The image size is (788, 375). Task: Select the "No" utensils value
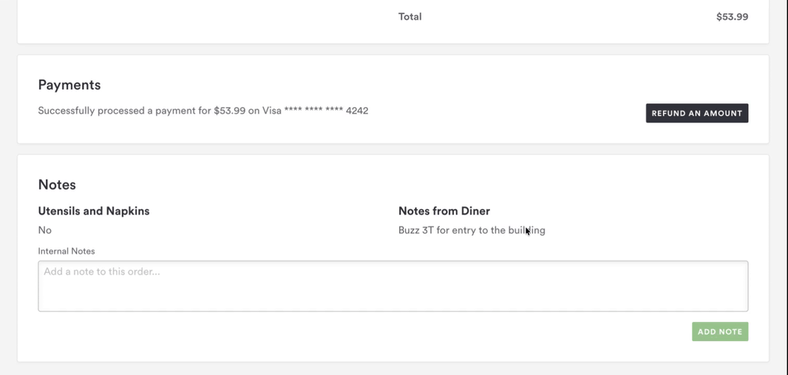[x=45, y=230]
